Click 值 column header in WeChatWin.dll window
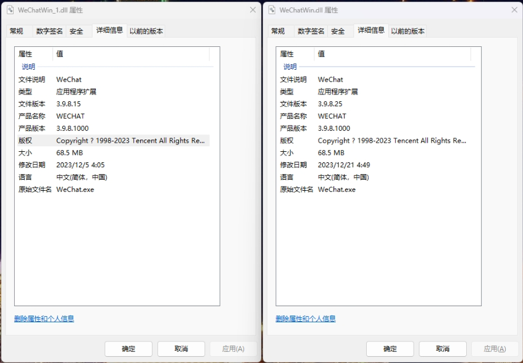The height and width of the screenshot is (363, 523). point(393,54)
